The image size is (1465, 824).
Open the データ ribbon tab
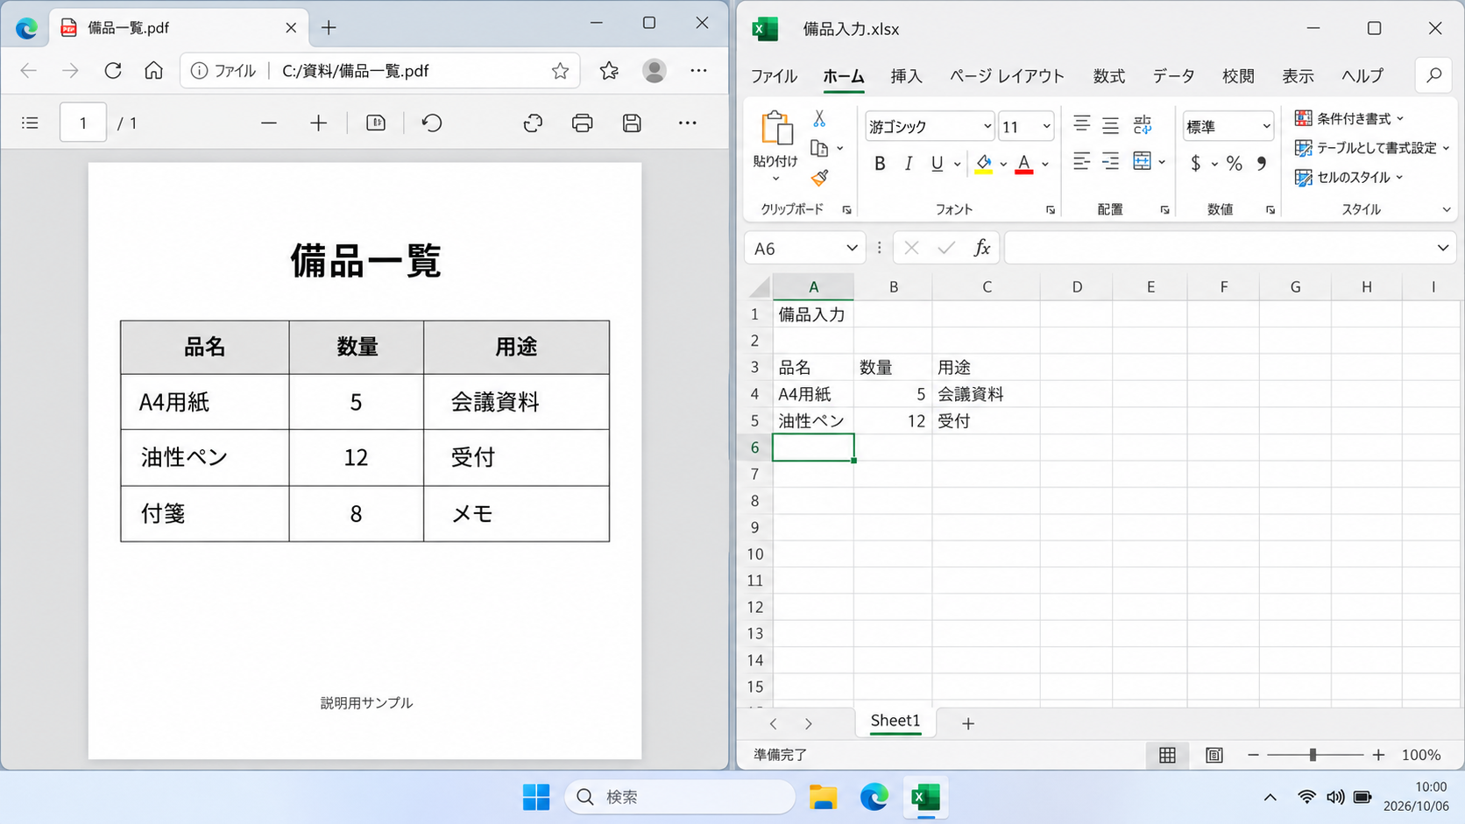(x=1173, y=76)
